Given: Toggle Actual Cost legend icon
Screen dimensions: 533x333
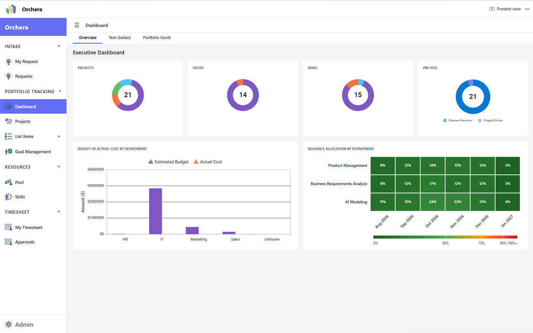Looking at the screenshot, I should coord(196,162).
